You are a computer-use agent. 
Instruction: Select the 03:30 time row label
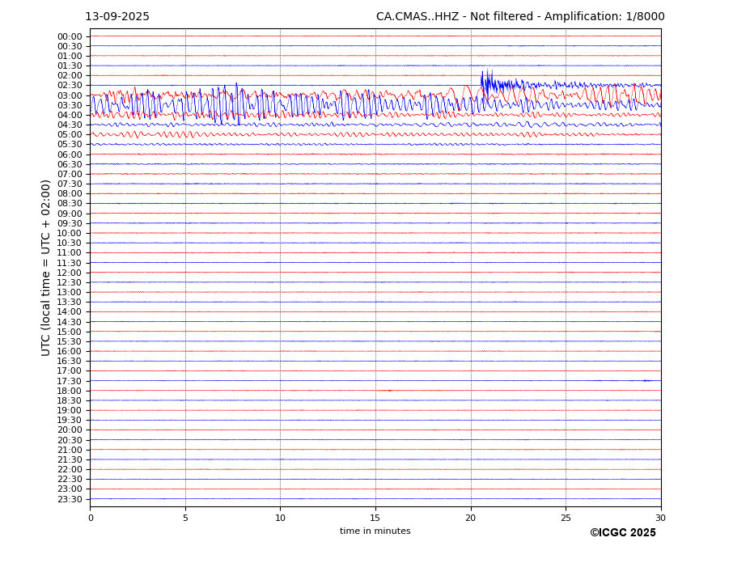click(70, 105)
